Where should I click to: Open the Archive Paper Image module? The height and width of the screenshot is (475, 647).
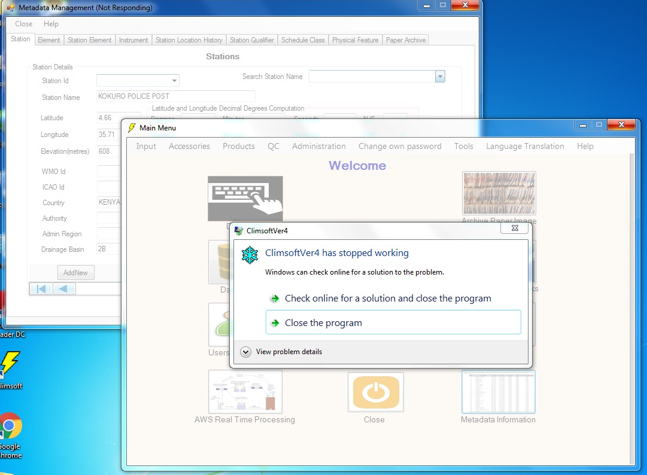coord(499,193)
